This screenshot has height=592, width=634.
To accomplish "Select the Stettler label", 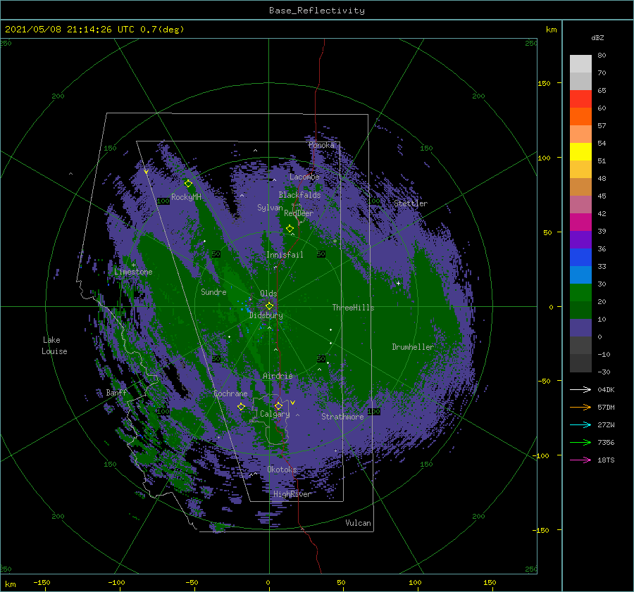I will (x=411, y=203).
